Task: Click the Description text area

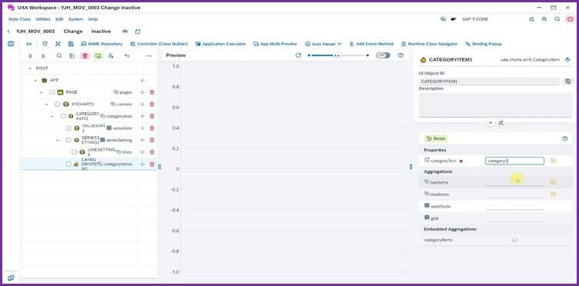Action: point(495,105)
